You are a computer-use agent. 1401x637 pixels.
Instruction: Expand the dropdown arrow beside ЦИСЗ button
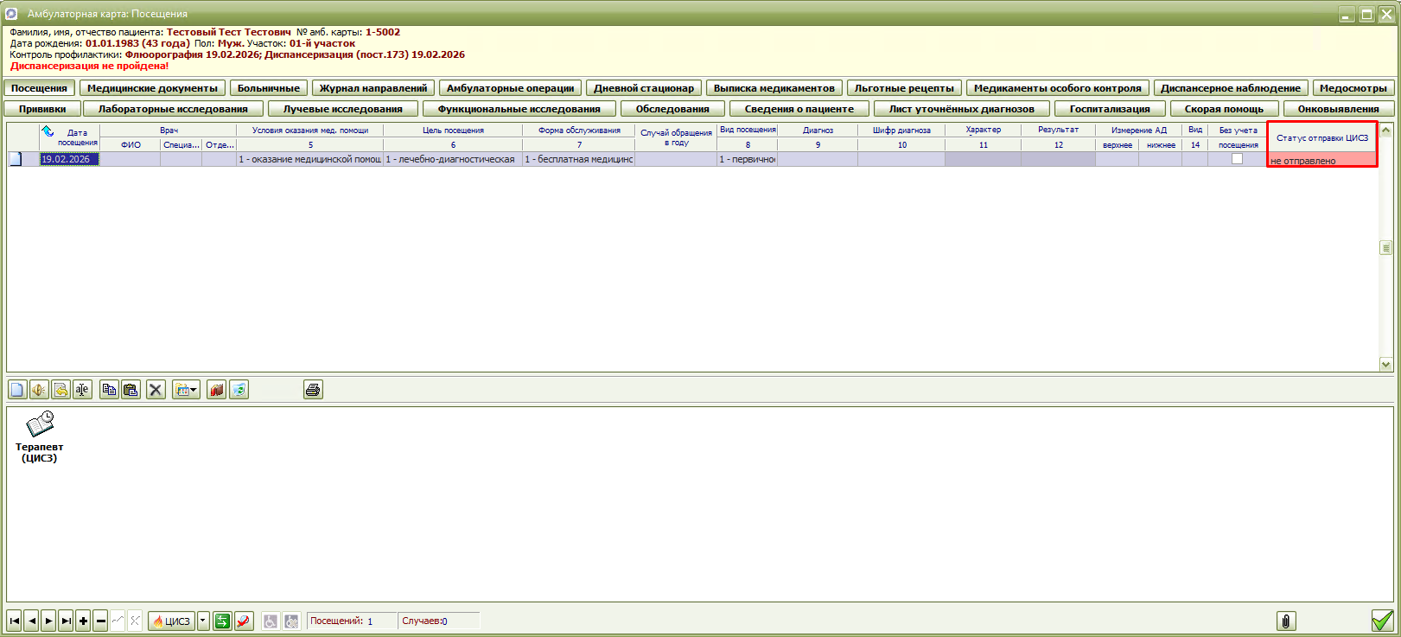coord(203,621)
